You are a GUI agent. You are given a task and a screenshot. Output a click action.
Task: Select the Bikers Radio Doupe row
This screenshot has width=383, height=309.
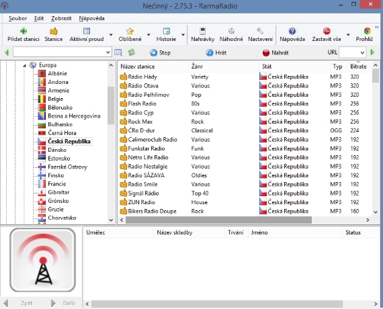click(x=245, y=211)
